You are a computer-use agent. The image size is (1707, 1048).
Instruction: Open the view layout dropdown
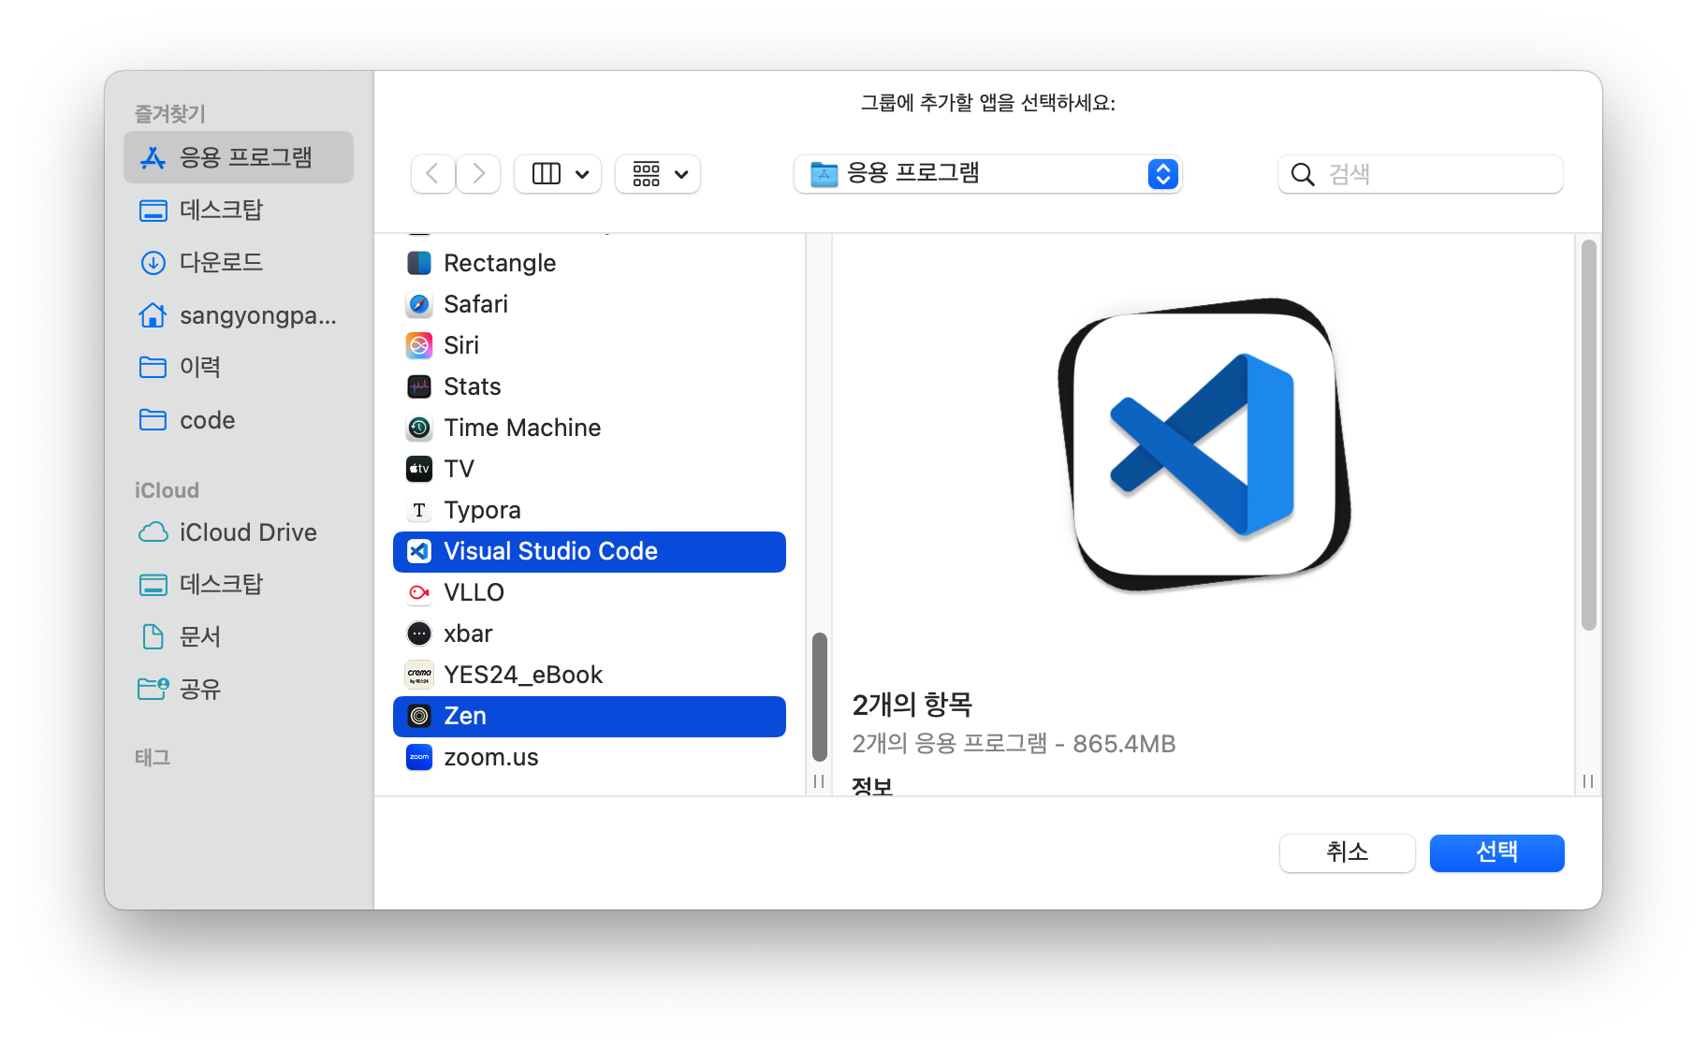(x=557, y=173)
